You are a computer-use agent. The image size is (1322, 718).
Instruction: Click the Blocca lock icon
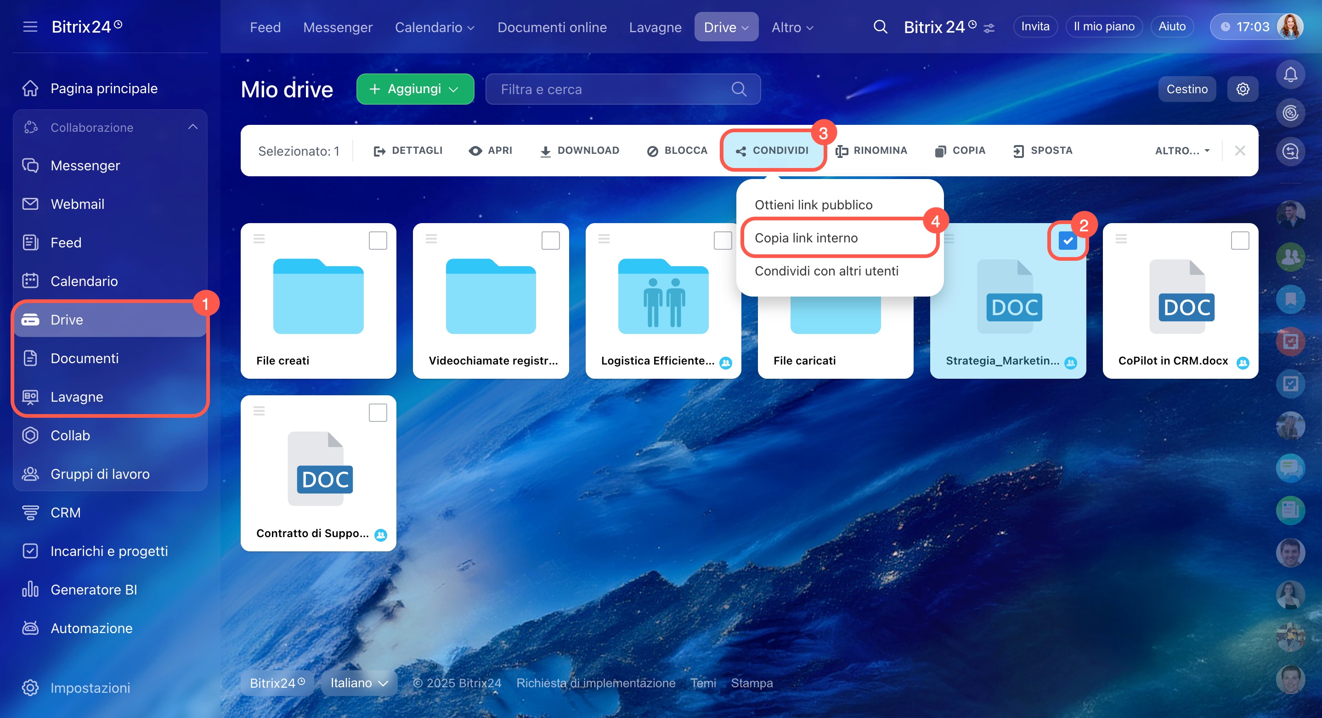tap(652, 151)
